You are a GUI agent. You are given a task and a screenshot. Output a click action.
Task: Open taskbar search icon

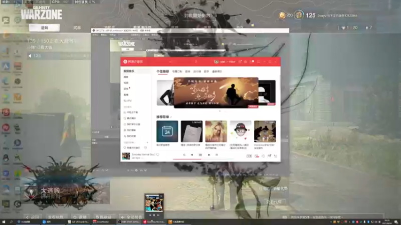(x=11, y=222)
